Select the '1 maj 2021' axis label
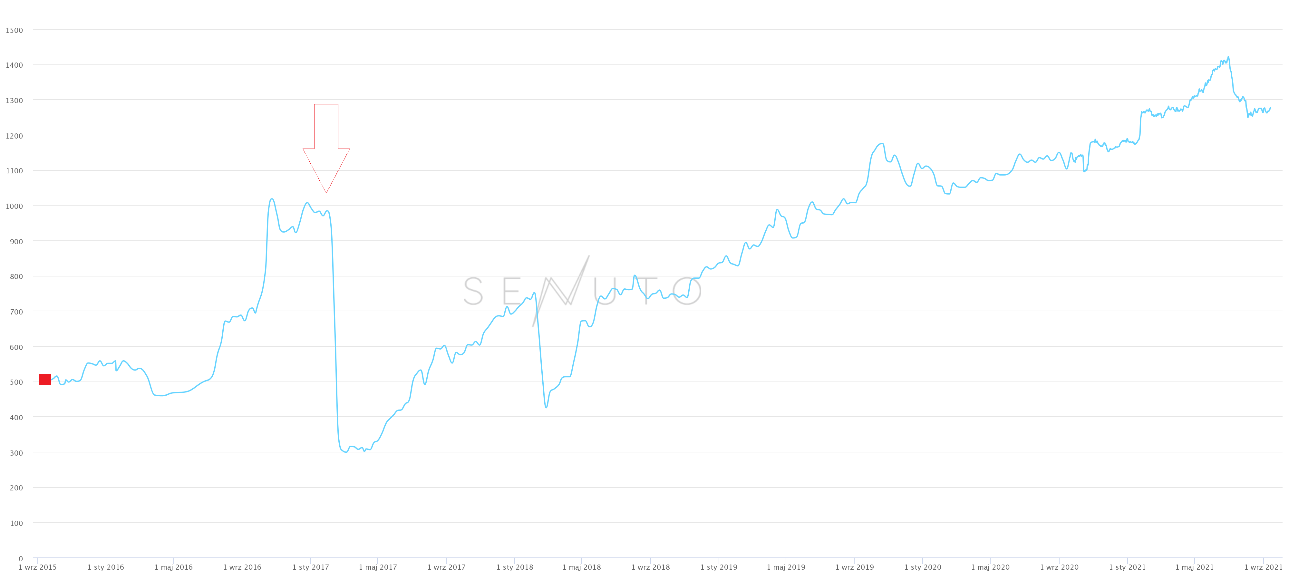The height and width of the screenshot is (580, 1289). [x=1195, y=567]
